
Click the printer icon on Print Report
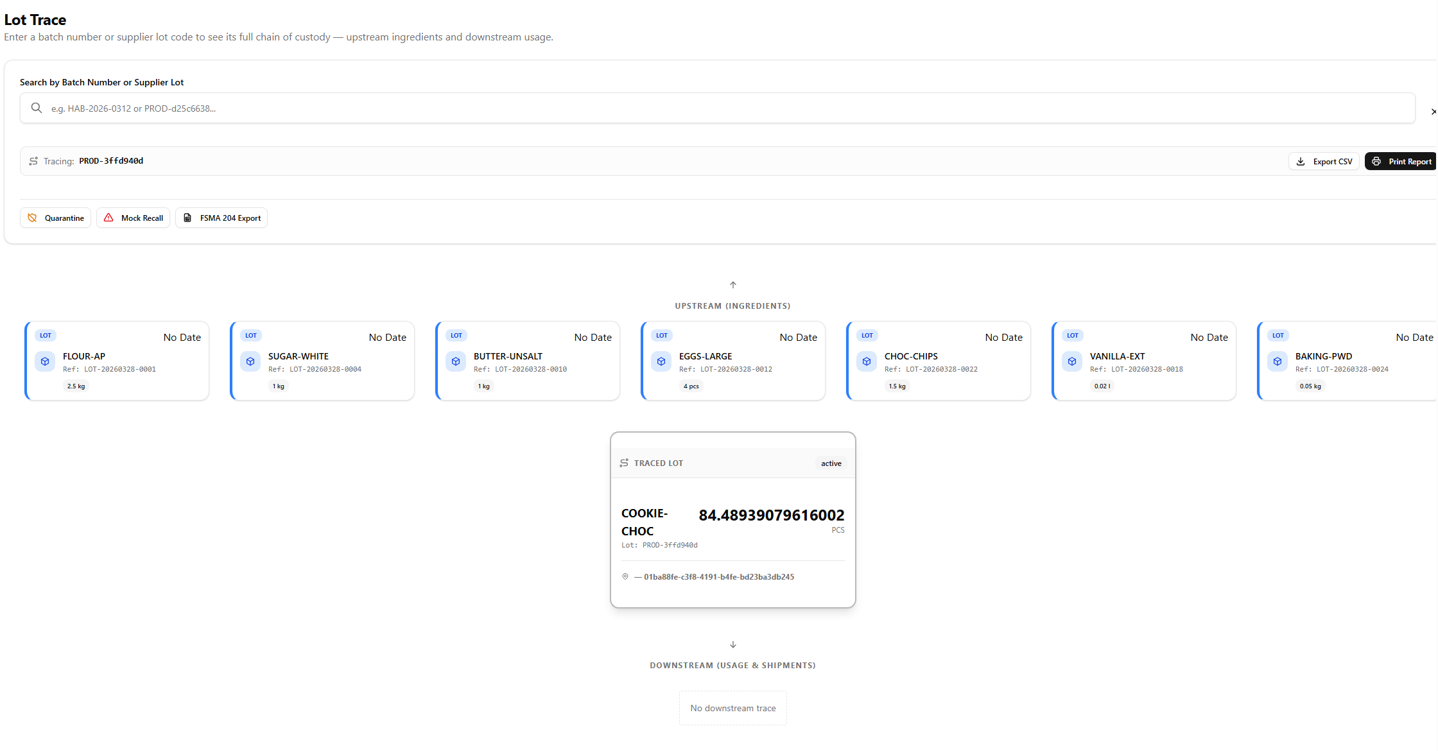point(1376,161)
